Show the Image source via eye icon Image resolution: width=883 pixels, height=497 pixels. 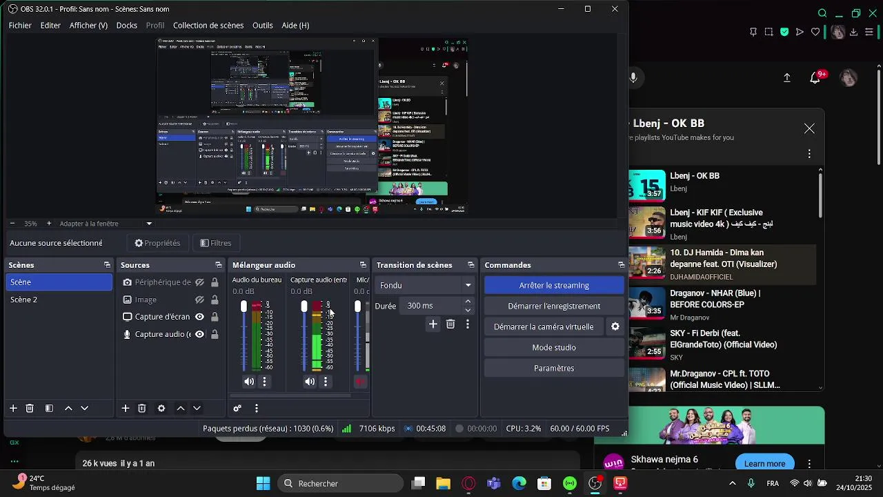(x=199, y=300)
